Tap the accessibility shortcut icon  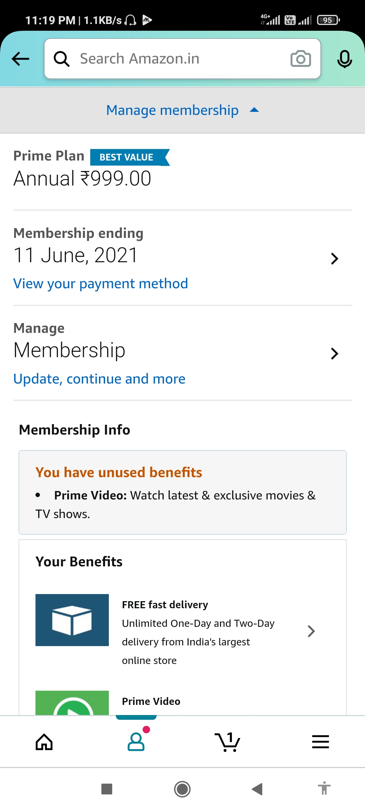[x=324, y=789]
